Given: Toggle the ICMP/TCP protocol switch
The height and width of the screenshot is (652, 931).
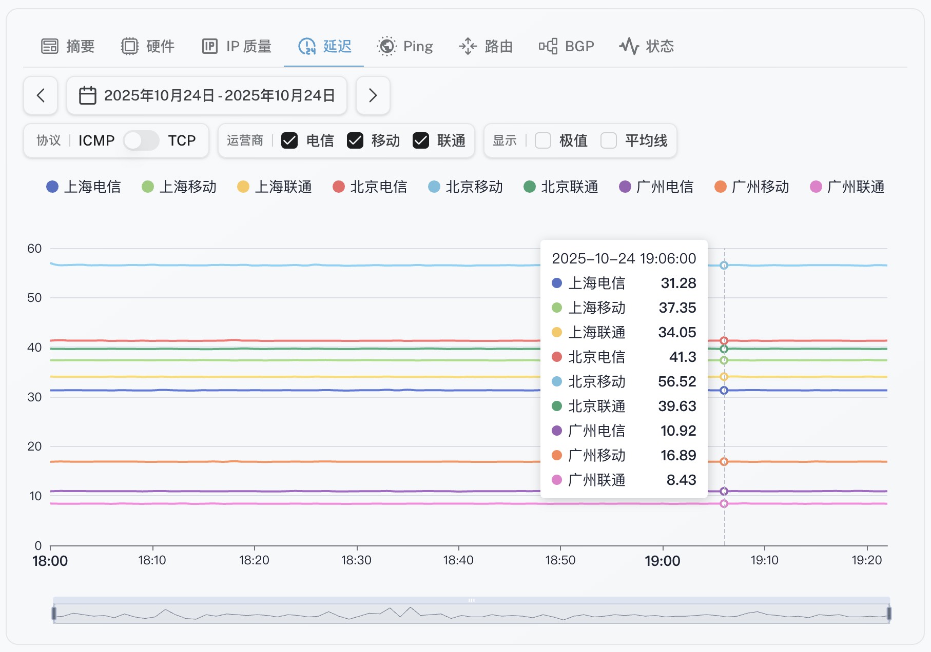Looking at the screenshot, I should pos(141,140).
